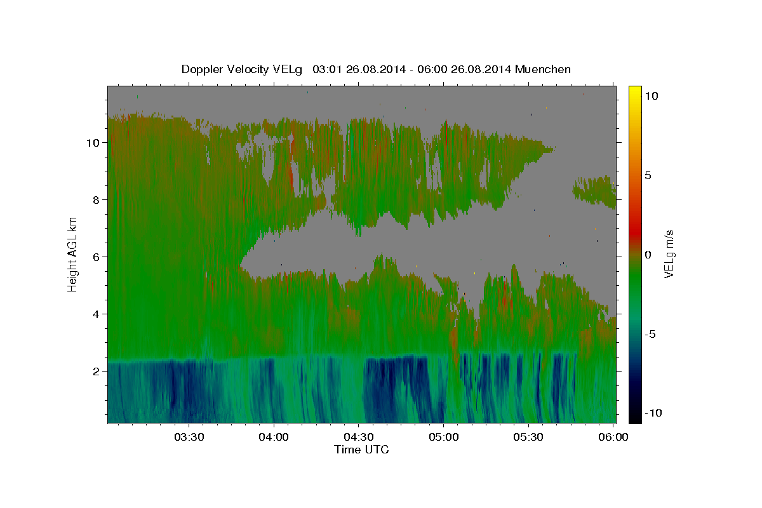Click the 06:00 time tick label
This screenshot has width=762, height=508.
[614, 438]
